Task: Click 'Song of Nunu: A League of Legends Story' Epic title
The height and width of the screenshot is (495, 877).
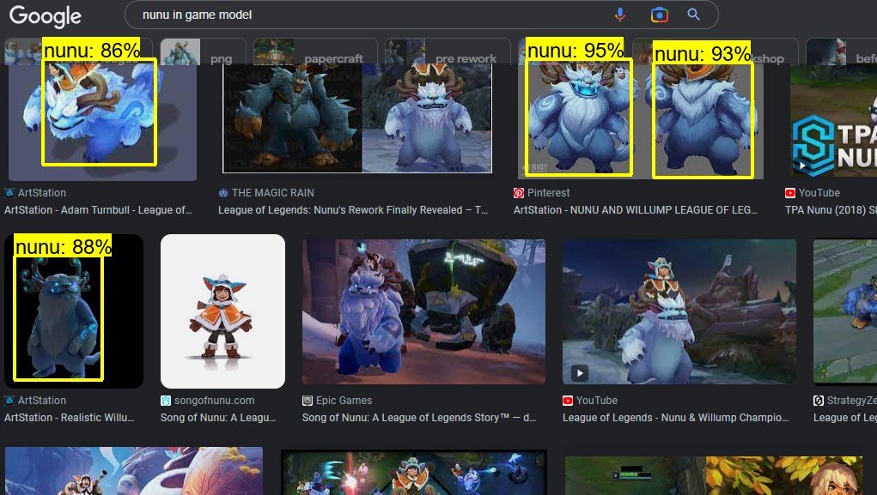Action: 419,417
